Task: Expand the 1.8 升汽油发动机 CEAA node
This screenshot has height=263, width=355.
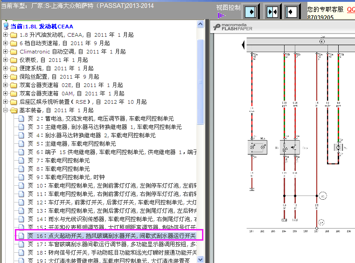Action: coord(5,35)
